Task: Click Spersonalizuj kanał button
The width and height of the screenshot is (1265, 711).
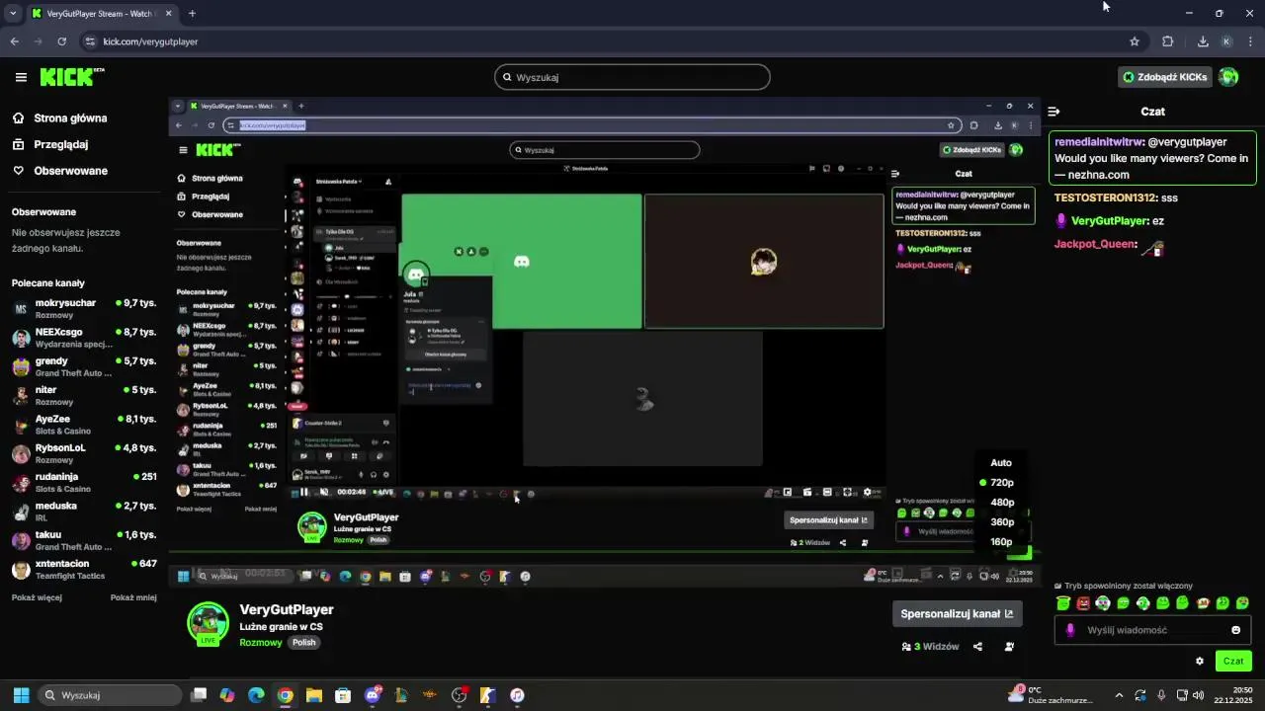Action: tap(957, 614)
